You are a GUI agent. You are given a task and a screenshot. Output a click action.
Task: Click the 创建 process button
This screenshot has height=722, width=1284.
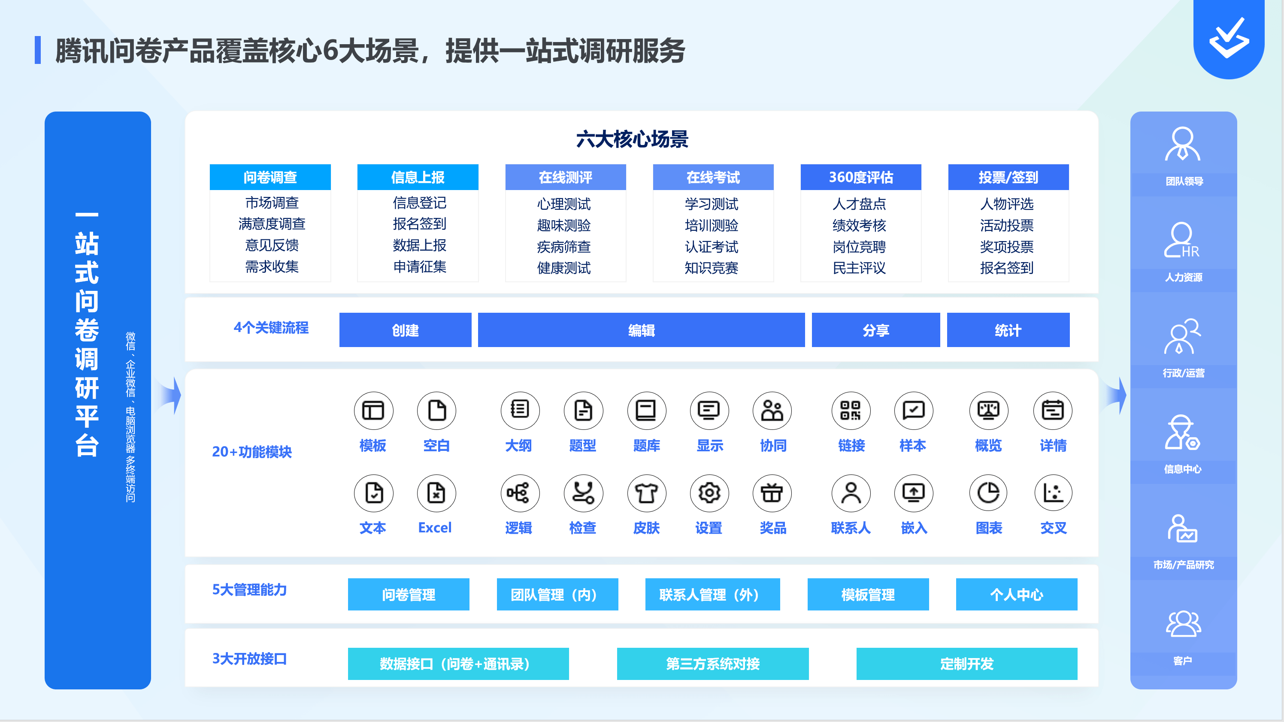pos(405,330)
